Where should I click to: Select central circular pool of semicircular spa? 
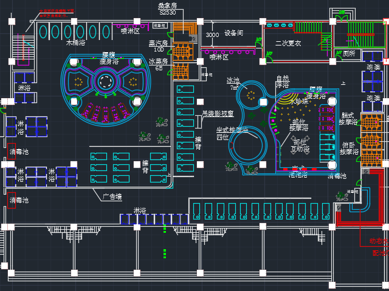point(105,81)
